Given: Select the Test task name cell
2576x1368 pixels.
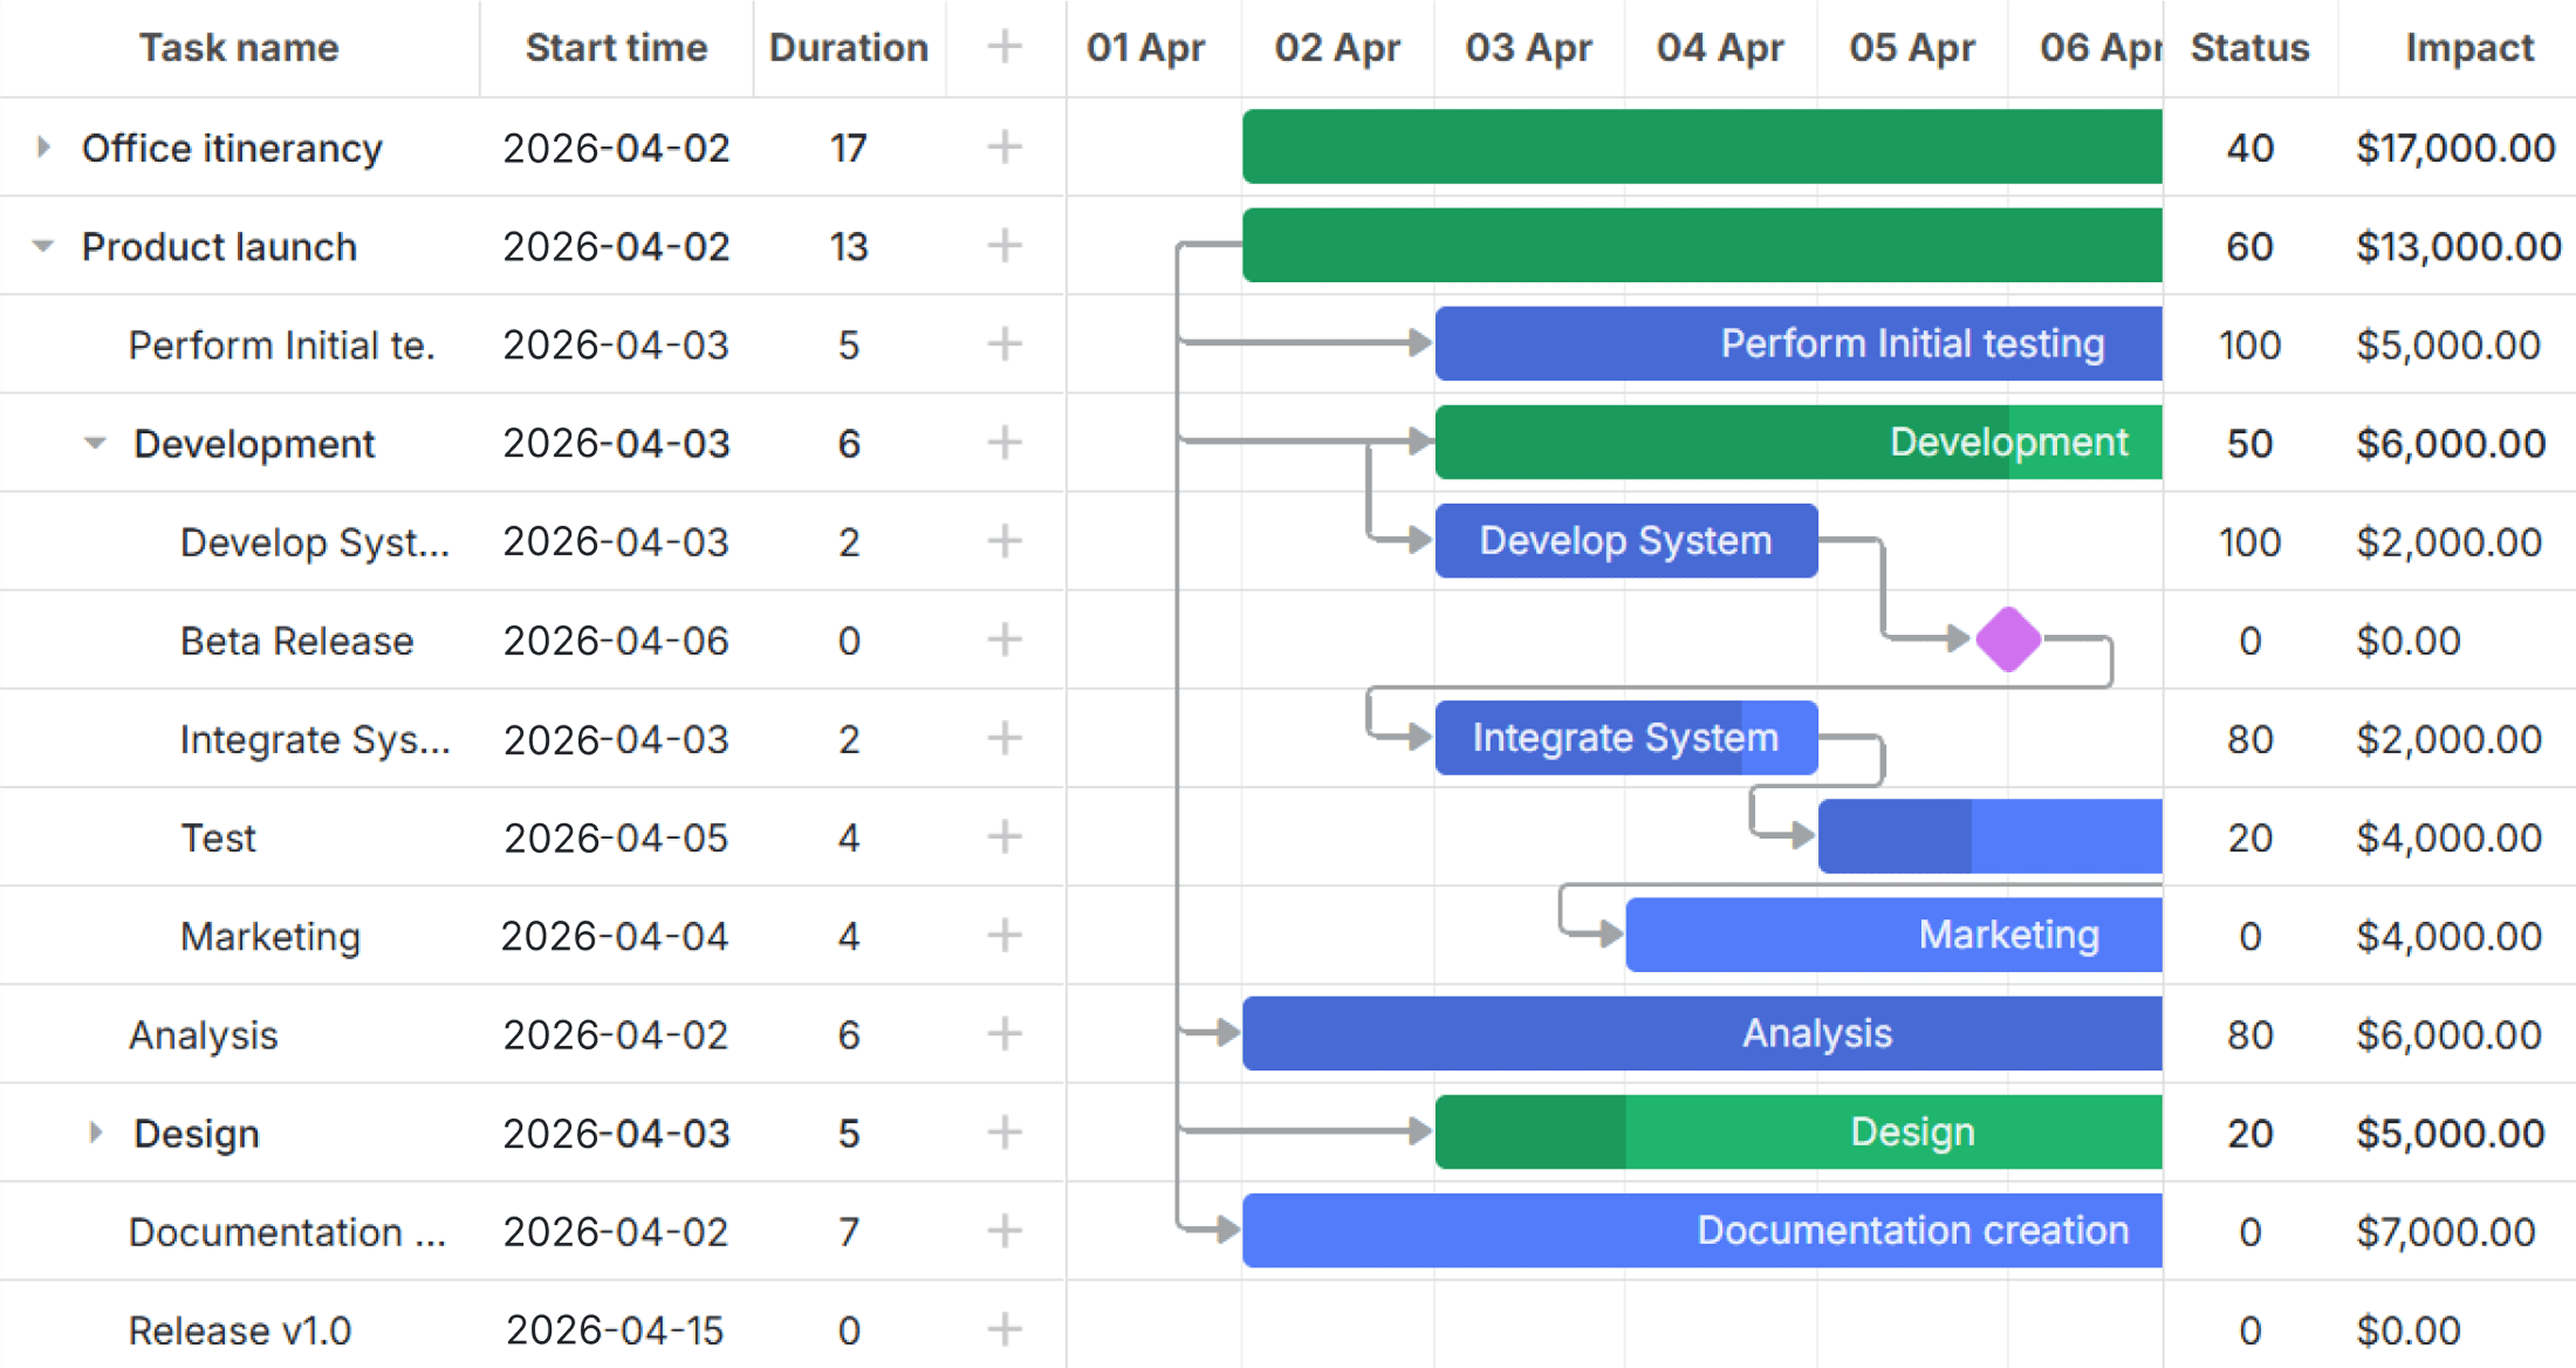Looking at the screenshot, I should [218, 838].
